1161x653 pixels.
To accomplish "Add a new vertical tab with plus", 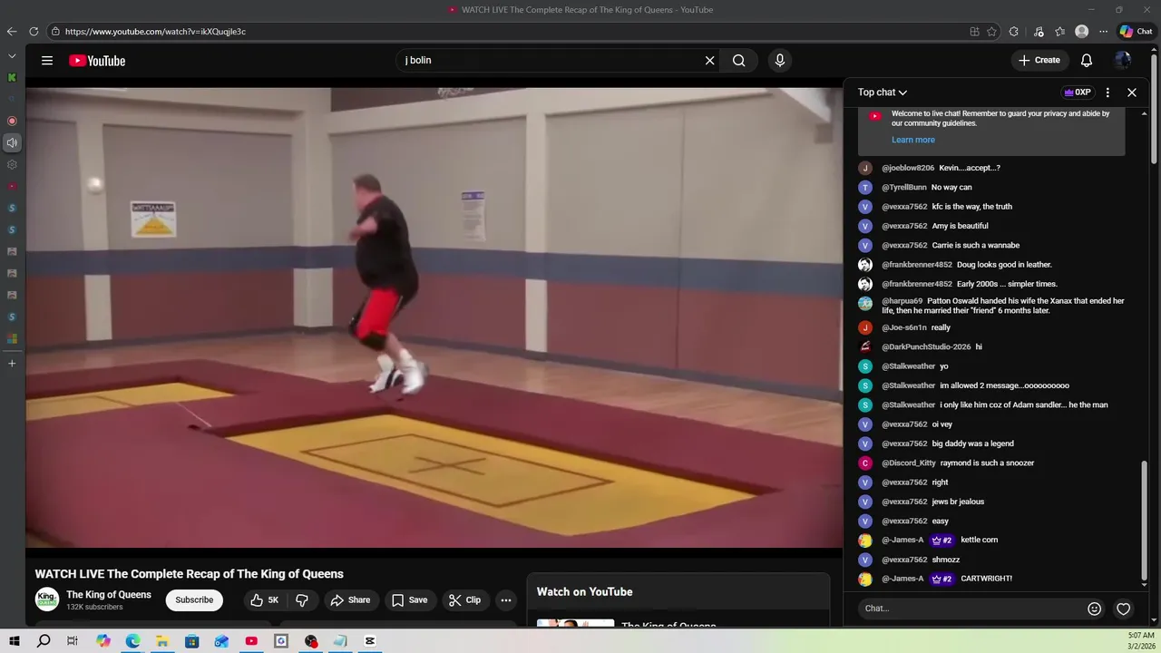I will tap(12, 363).
